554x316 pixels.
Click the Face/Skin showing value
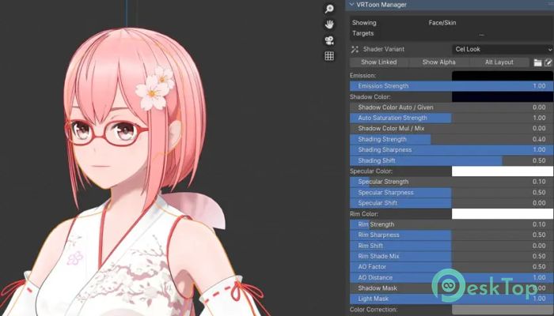point(442,23)
